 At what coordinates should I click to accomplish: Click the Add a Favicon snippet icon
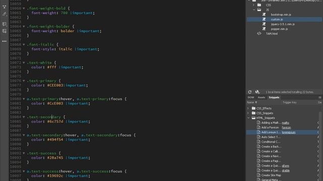coord(258,127)
